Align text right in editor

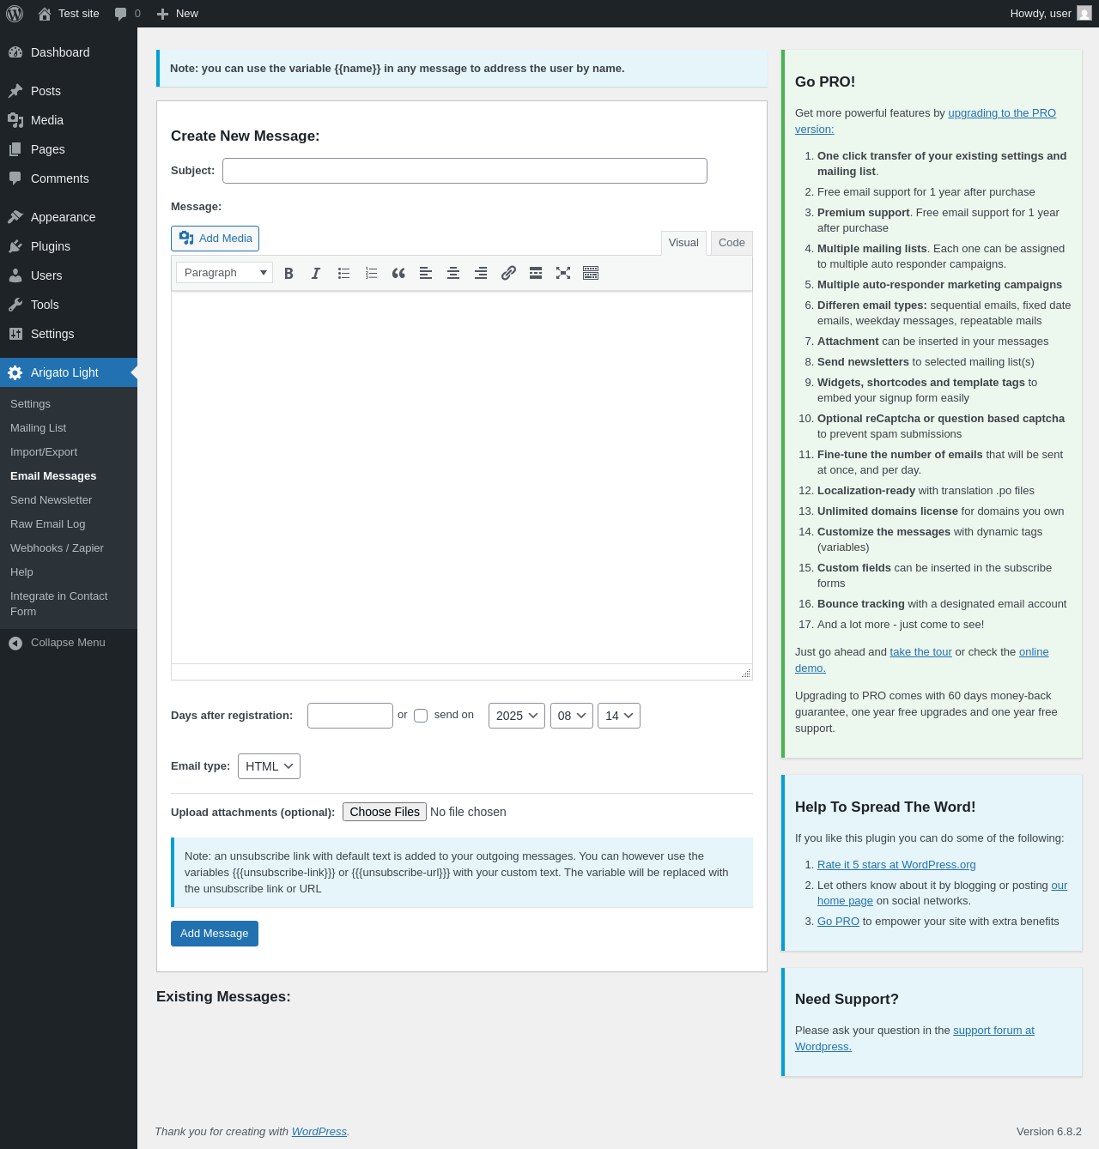tap(481, 273)
